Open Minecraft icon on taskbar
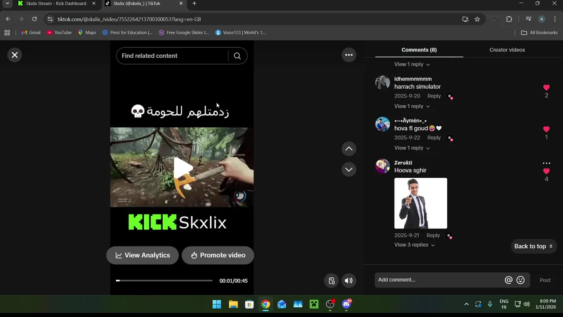The height and width of the screenshot is (317, 563). click(314, 304)
